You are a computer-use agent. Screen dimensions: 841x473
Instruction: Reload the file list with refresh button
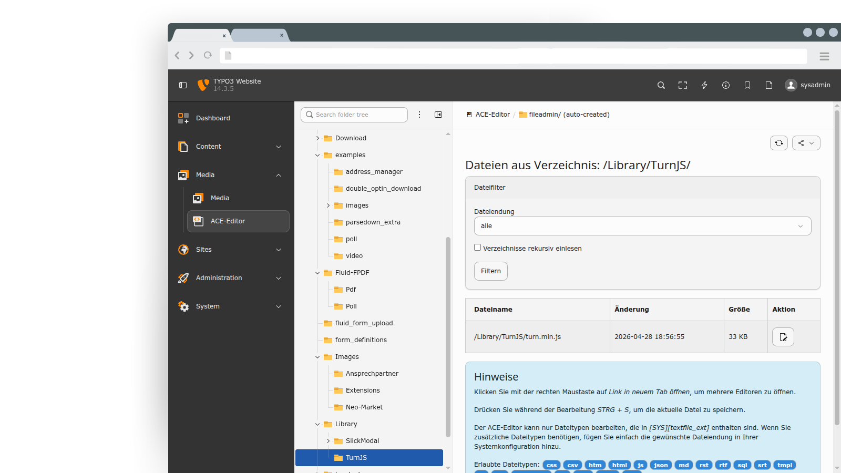tap(779, 143)
